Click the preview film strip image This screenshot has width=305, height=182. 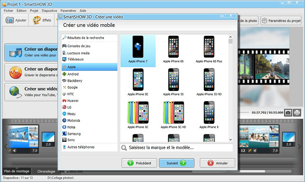[263, 67]
